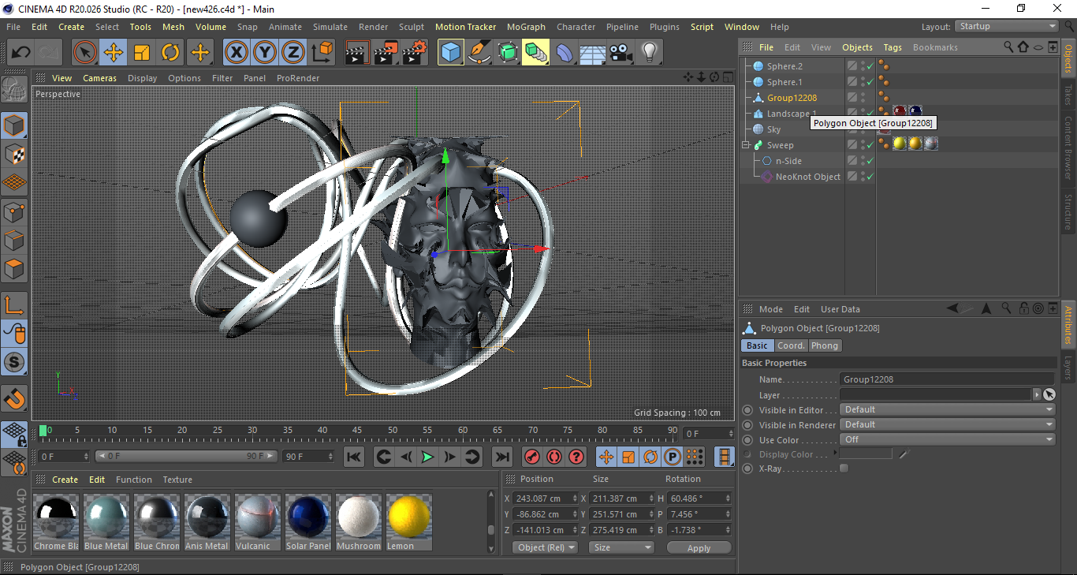Toggle Autokeying record button
This screenshot has width=1077, height=575.
554,457
